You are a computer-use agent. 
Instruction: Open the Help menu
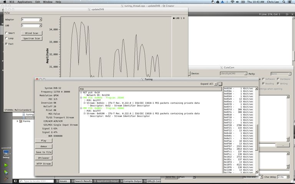[58, 2]
